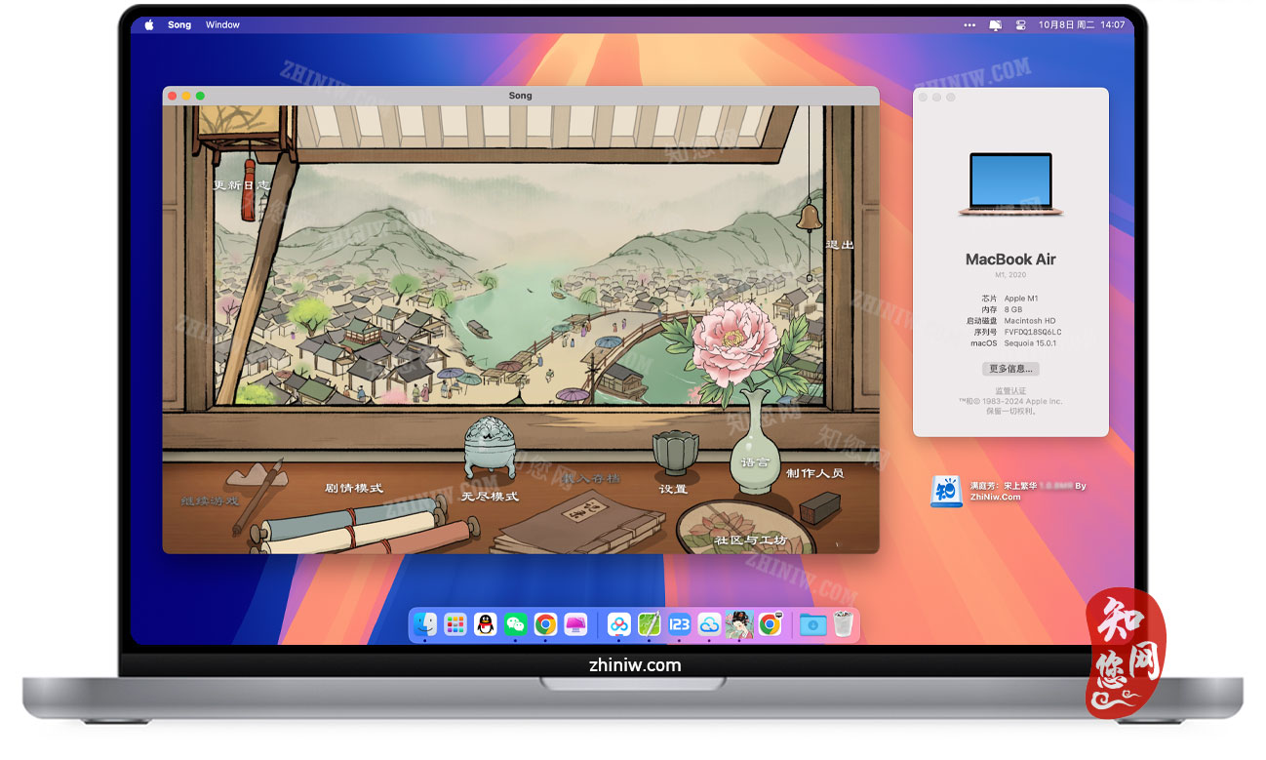Open the Window menu

[222, 24]
